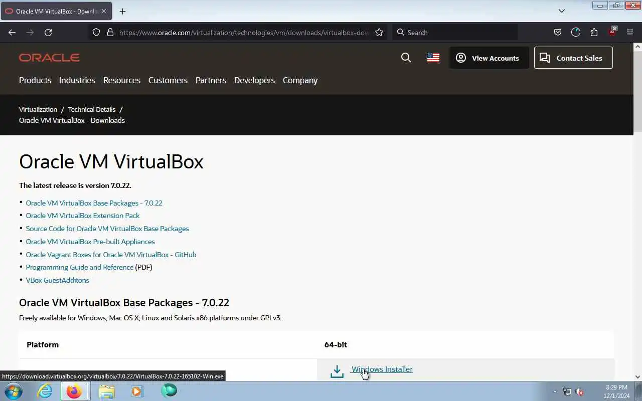Open the Resources menu
This screenshot has height=401, width=642.
click(x=122, y=80)
